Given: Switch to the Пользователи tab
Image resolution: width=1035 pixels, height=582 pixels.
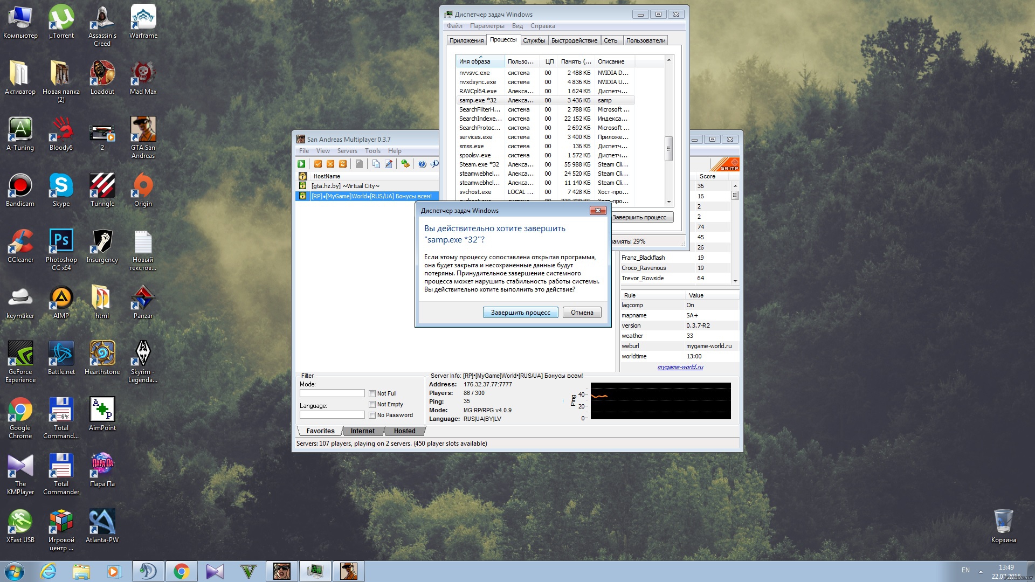Looking at the screenshot, I should point(646,40).
